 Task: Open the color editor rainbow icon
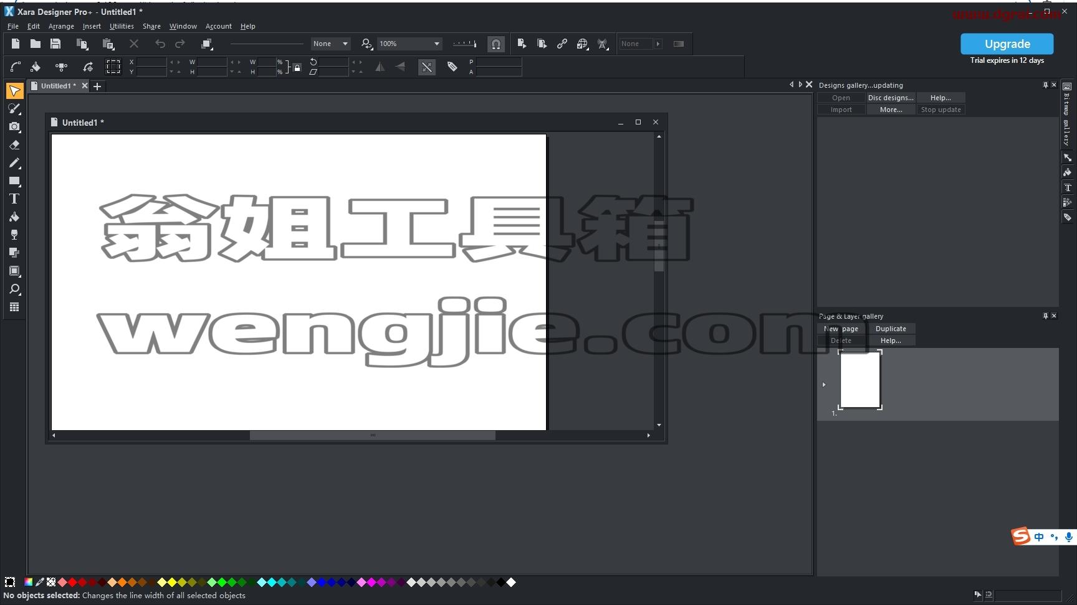[x=28, y=582]
